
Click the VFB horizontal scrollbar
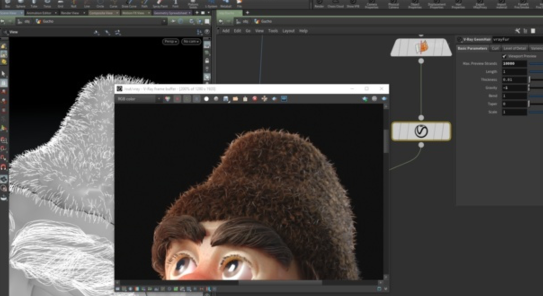(x=280, y=283)
